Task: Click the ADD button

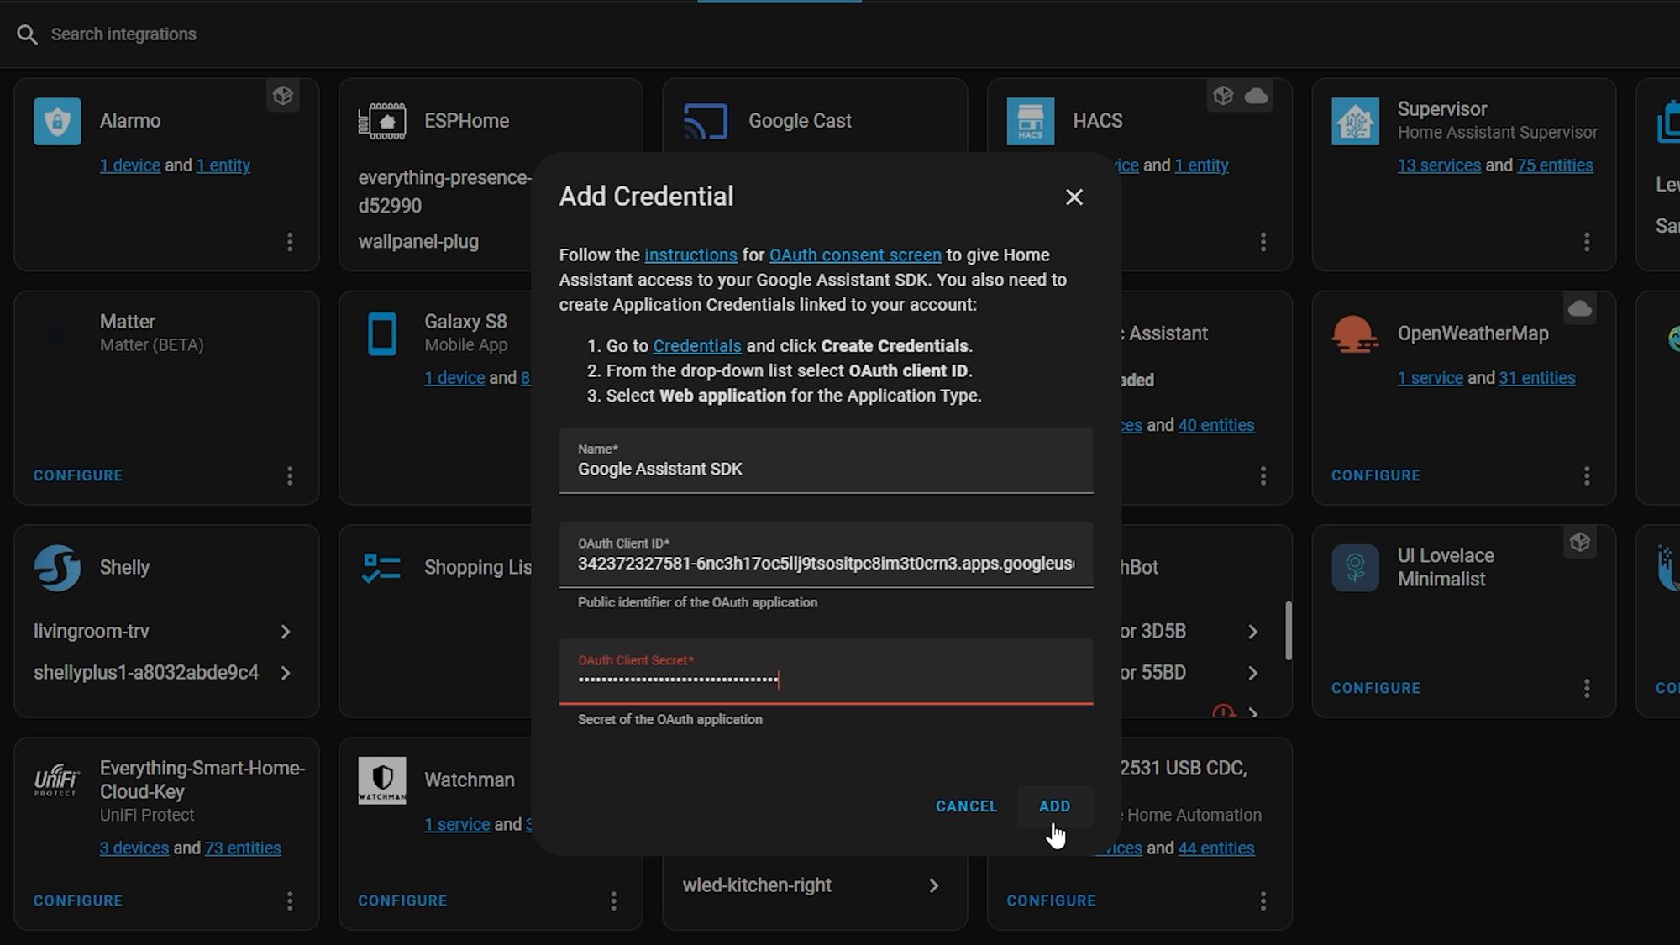Action: (x=1055, y=806)
